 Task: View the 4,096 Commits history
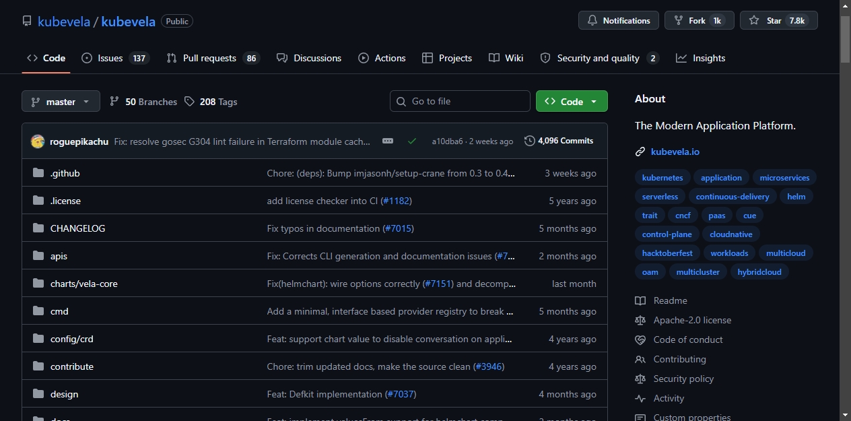[559, 141]
